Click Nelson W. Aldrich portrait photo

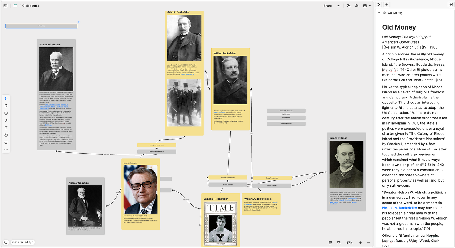(57, 69)
